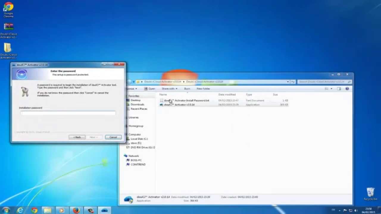This screenshot has width=381, height=214.
Task: Open Windows Explorer taskbar button
Action: pos(48,210)
